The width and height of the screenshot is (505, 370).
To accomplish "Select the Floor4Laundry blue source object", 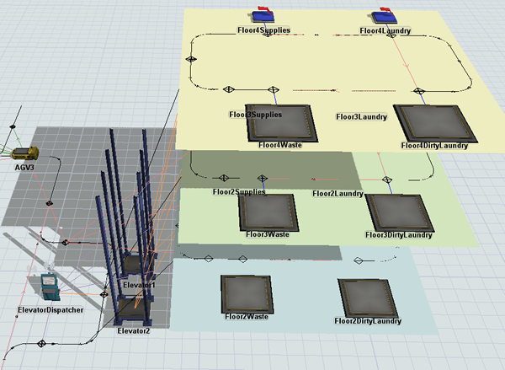I will coord(383,16).
